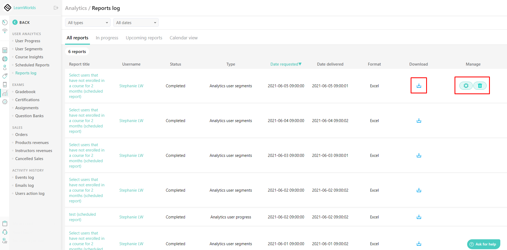Click the circular BACK arrow button
This screenshot has height=250, width=507.
[15, 22]
